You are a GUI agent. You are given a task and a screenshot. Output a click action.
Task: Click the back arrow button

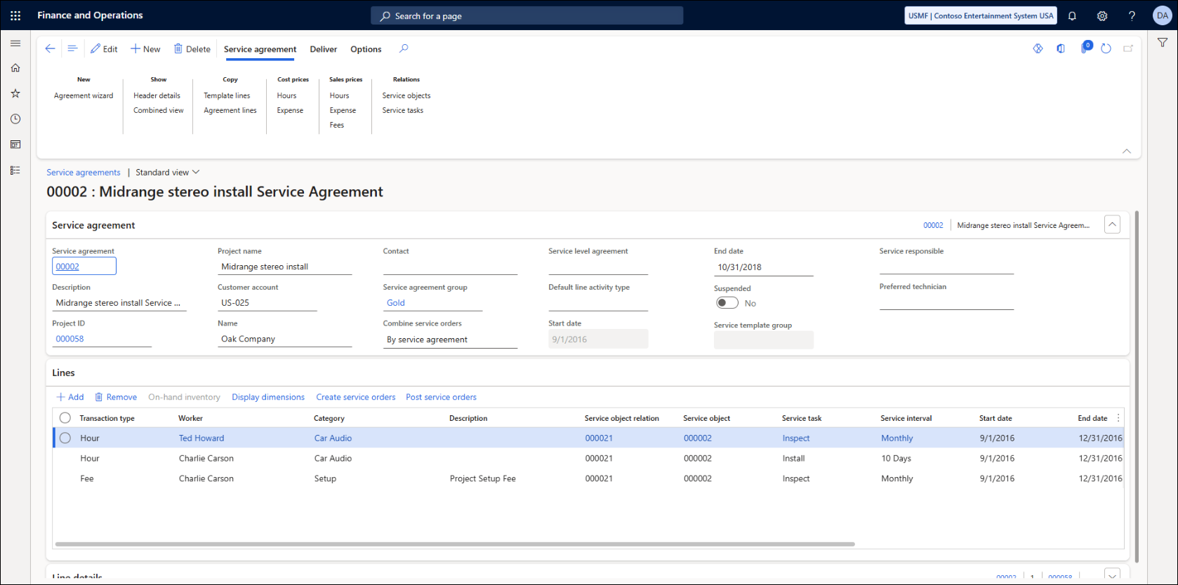point(50,48)
